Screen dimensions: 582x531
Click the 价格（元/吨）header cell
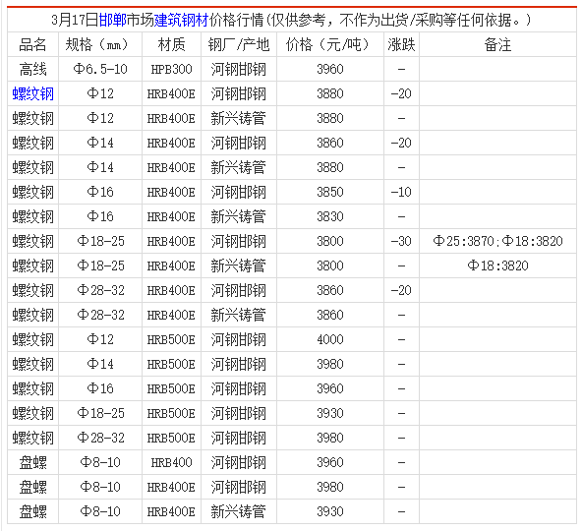330,44
